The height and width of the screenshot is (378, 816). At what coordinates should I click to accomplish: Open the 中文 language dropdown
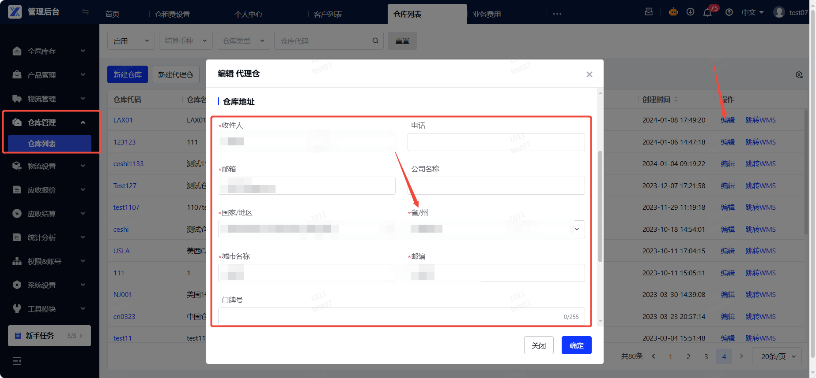[752, 12]
